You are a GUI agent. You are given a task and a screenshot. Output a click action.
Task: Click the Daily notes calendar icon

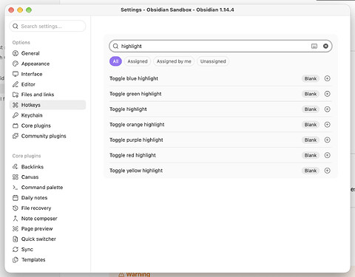point(16,198)
